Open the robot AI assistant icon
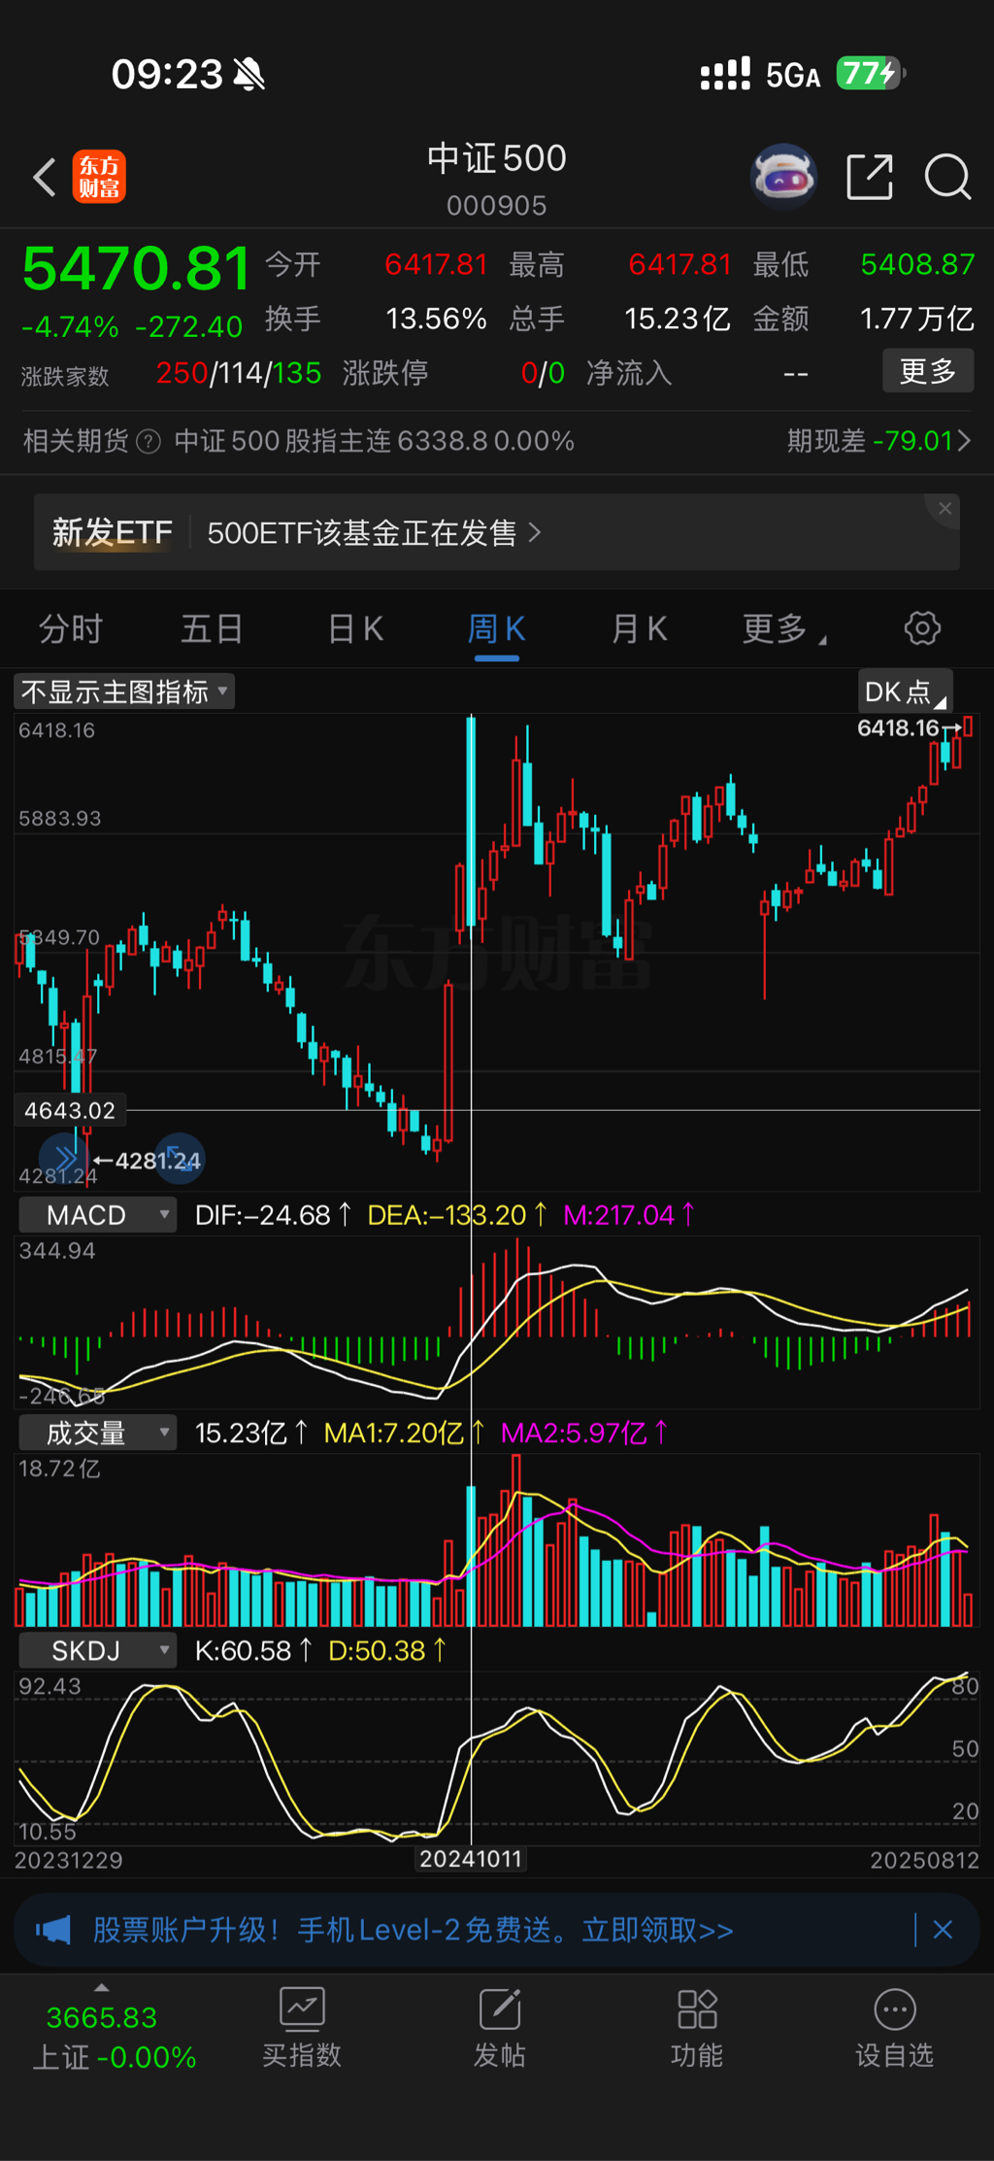Screen dimensions: 994x2161 click(783, 177)
